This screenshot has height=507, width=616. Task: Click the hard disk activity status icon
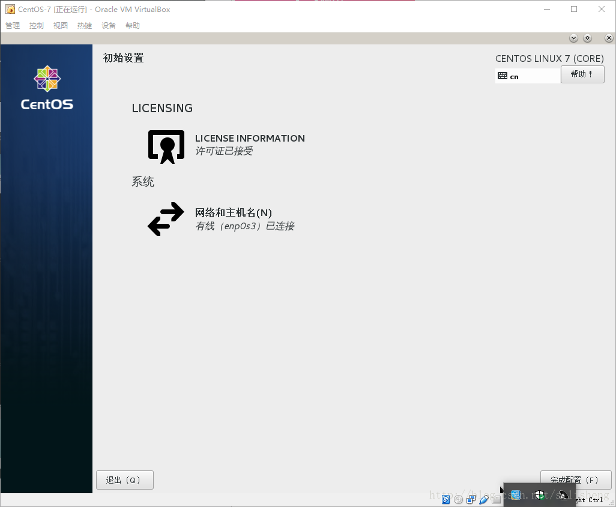(446, 500)
